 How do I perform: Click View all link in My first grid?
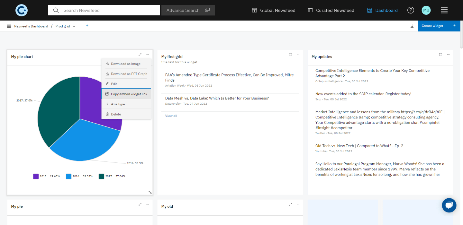[x=171, y=116]
